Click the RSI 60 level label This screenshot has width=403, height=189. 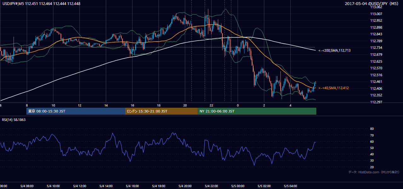pyautogui.click(x=372, y=141)
